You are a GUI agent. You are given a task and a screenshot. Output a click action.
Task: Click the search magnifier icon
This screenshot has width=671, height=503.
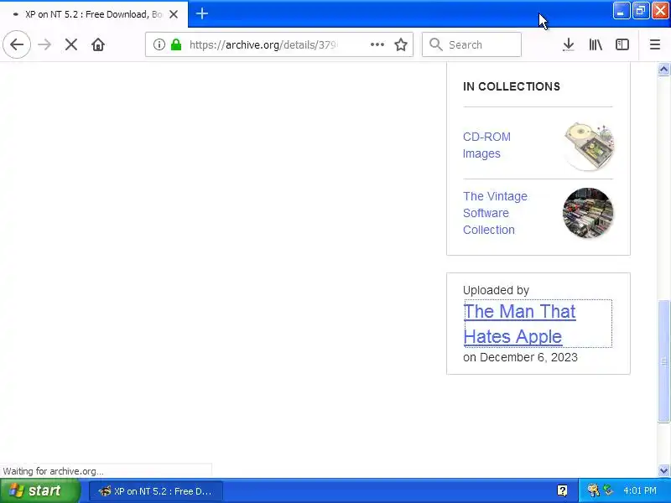435,44
